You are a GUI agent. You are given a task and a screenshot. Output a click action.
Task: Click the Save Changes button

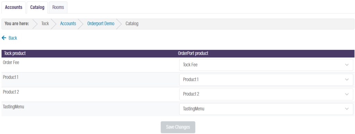point(178,127)
